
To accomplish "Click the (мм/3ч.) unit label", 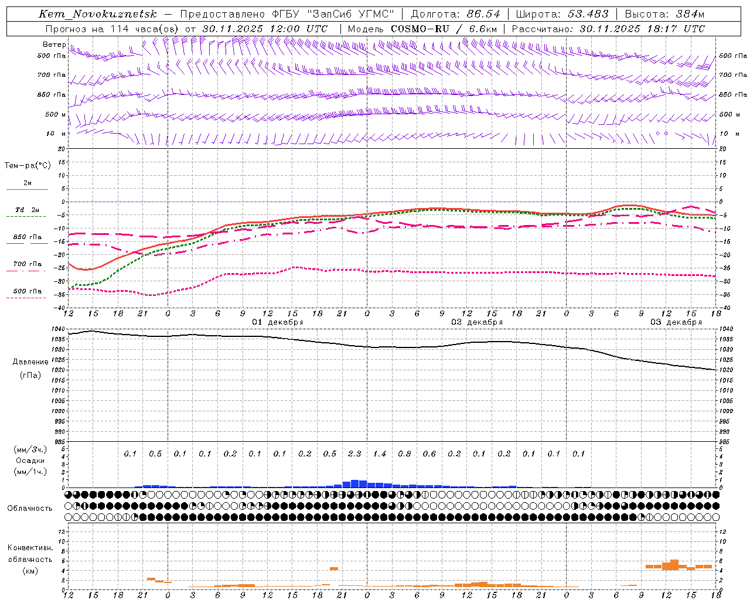I will pos(30,449).
